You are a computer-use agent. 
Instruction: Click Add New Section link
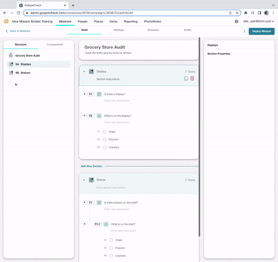91,166
